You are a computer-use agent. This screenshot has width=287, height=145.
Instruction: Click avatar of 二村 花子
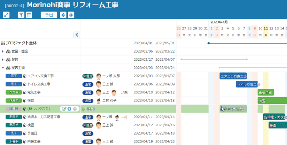[99, 101]
